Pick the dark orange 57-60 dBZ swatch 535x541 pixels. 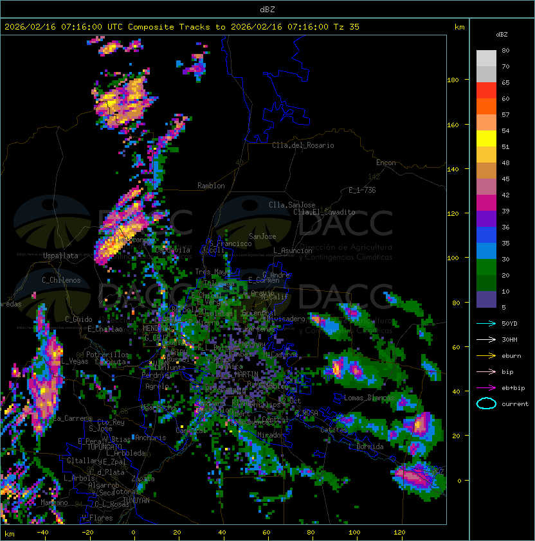click(486, 107)
